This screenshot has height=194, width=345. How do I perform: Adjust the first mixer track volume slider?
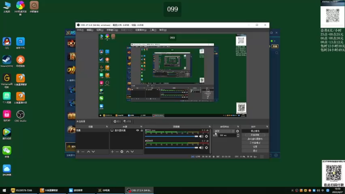[172, 136]
